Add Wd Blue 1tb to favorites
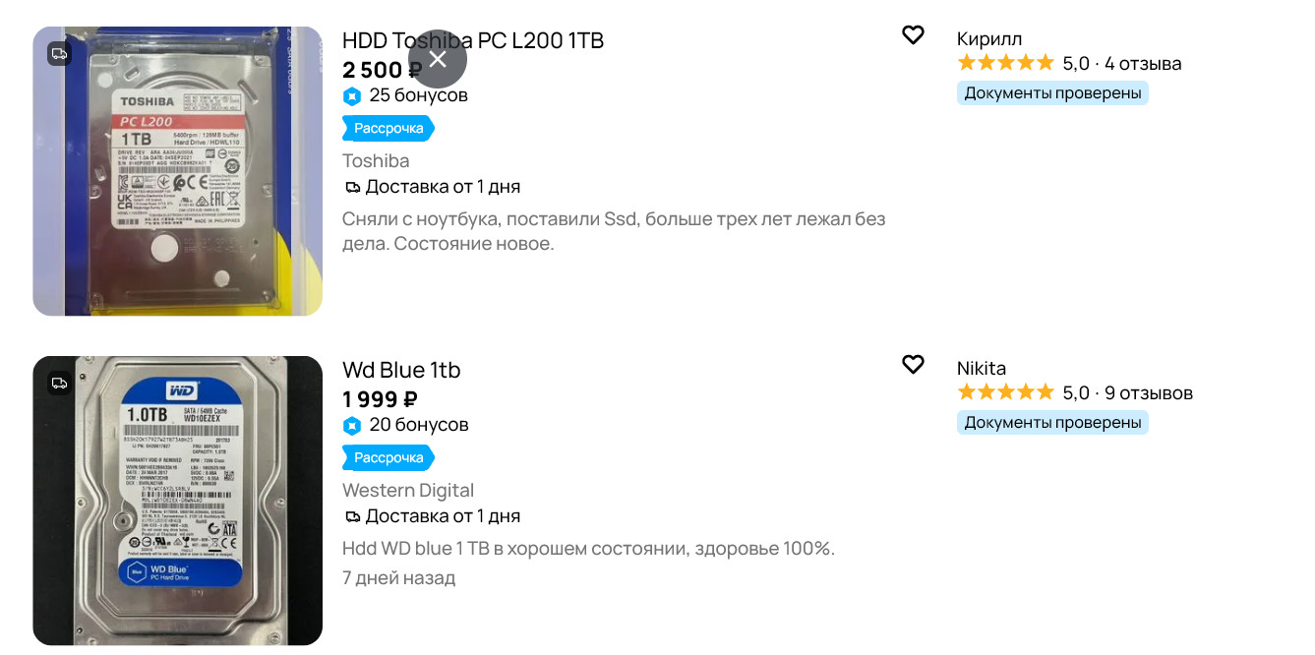This screenshot has height=655, width=1315. coord(913,365)
